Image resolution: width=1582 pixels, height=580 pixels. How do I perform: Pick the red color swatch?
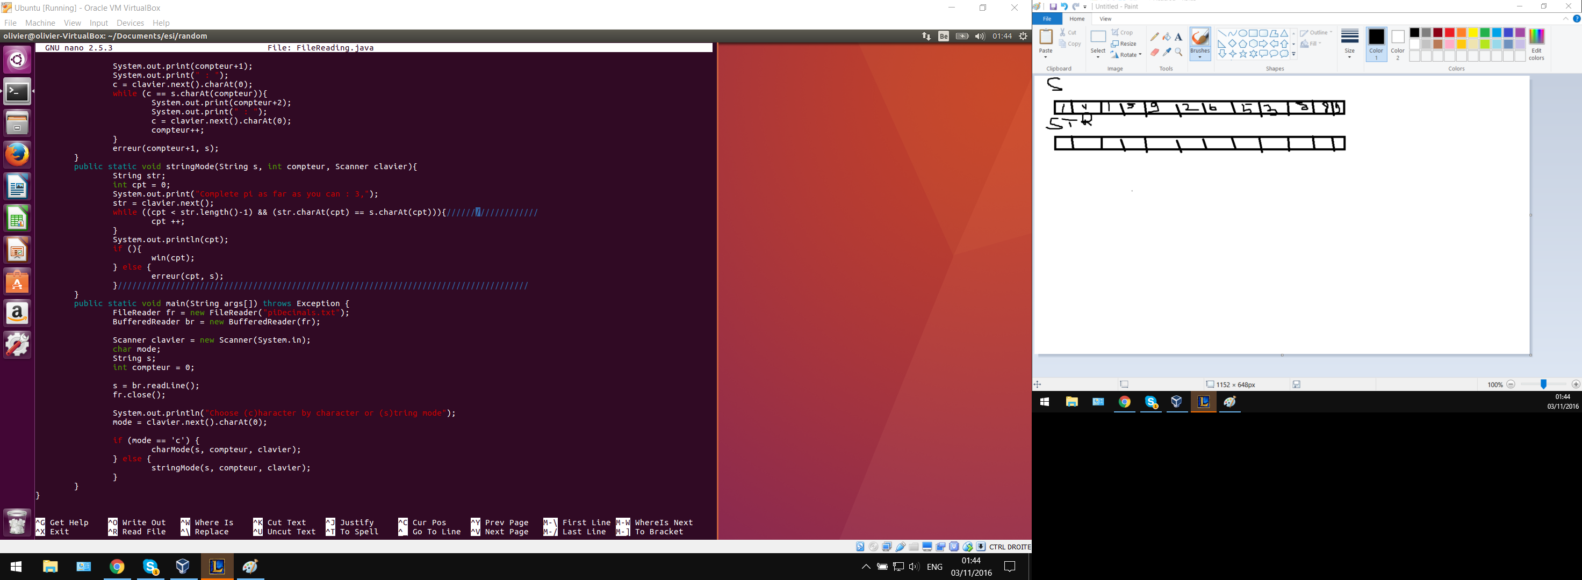(x=1449, y=33)
